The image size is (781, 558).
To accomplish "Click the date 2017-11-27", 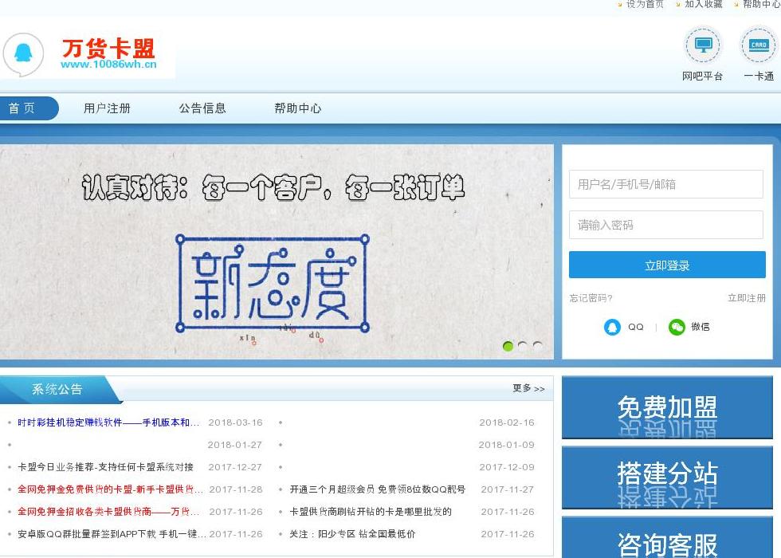I will tap(507, 489).
